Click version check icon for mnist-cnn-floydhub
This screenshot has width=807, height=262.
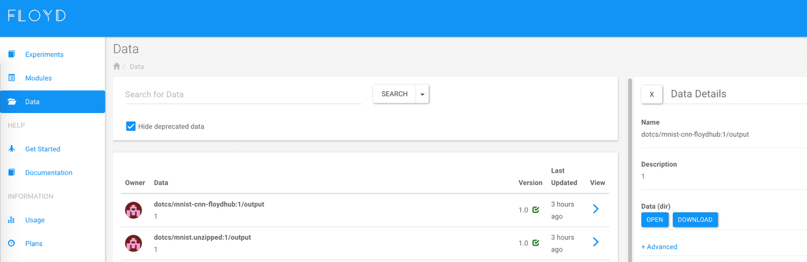click(536, 210)
